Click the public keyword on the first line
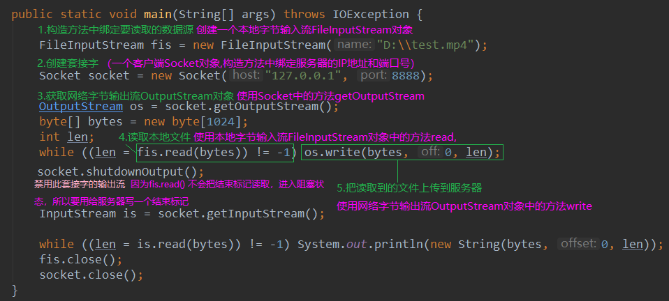 [32, 14]
